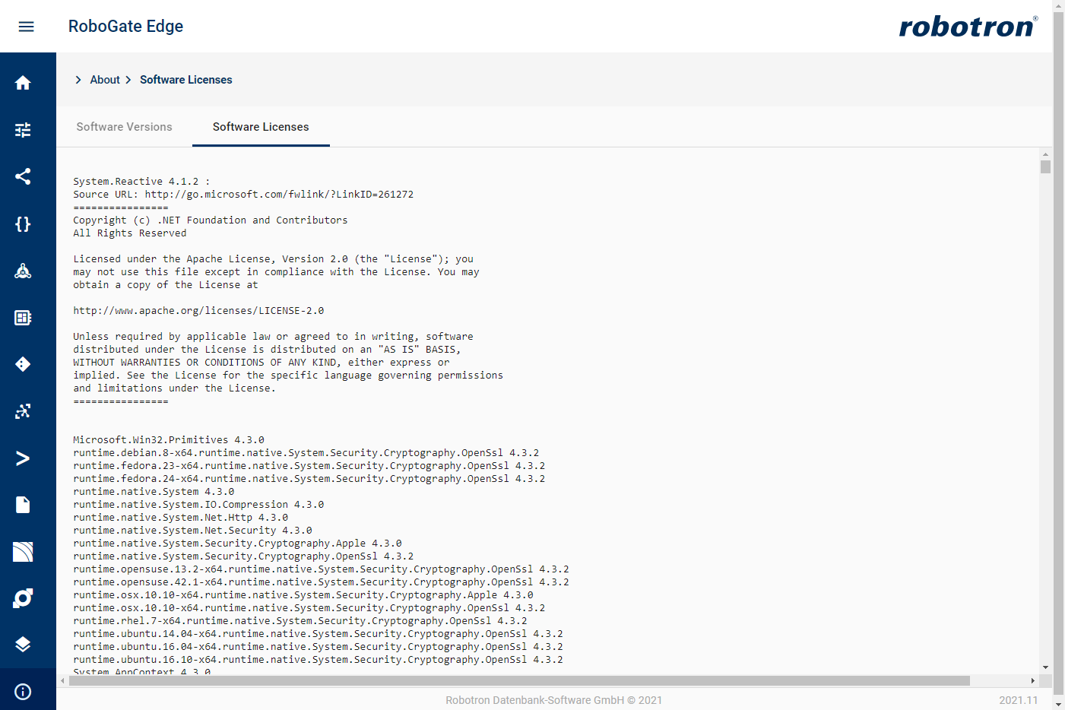The width and height of the screenshot is (1065, 710).
Task: Open the layers stack sidebar icon
Action: (x=23, y=645)
